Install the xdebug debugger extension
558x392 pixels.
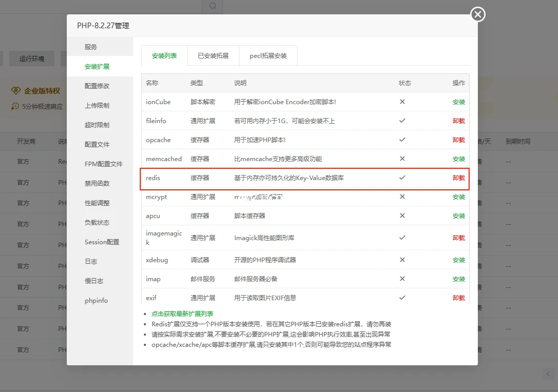tap(458, 260)
